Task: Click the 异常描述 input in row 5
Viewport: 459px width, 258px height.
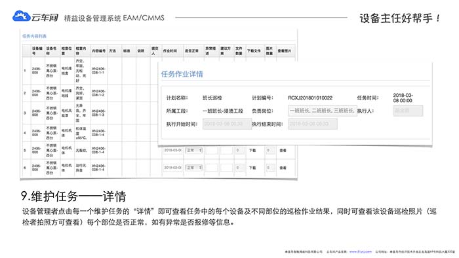Action: coord(211,150)
